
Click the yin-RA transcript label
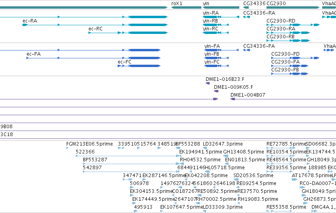[211, 13]
